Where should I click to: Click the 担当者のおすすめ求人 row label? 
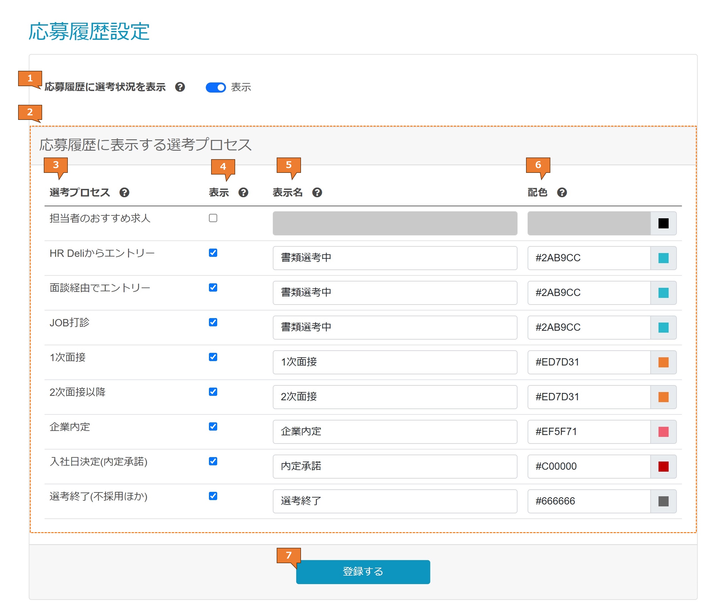tap(100, 218)
